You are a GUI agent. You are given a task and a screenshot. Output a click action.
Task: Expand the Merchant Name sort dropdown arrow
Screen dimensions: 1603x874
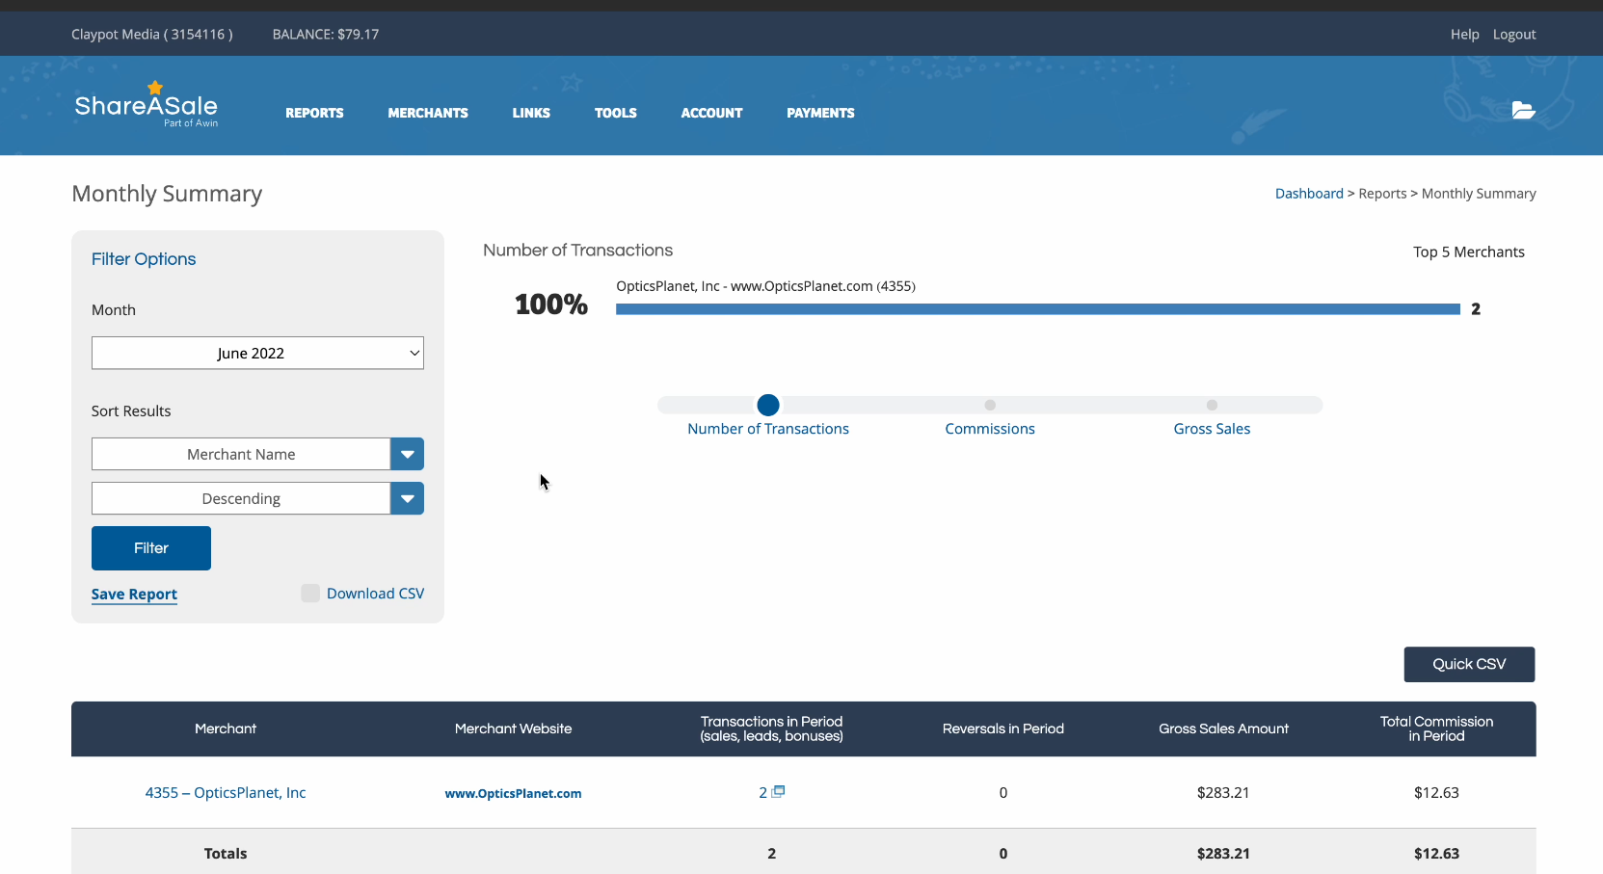tap(407, 454)
